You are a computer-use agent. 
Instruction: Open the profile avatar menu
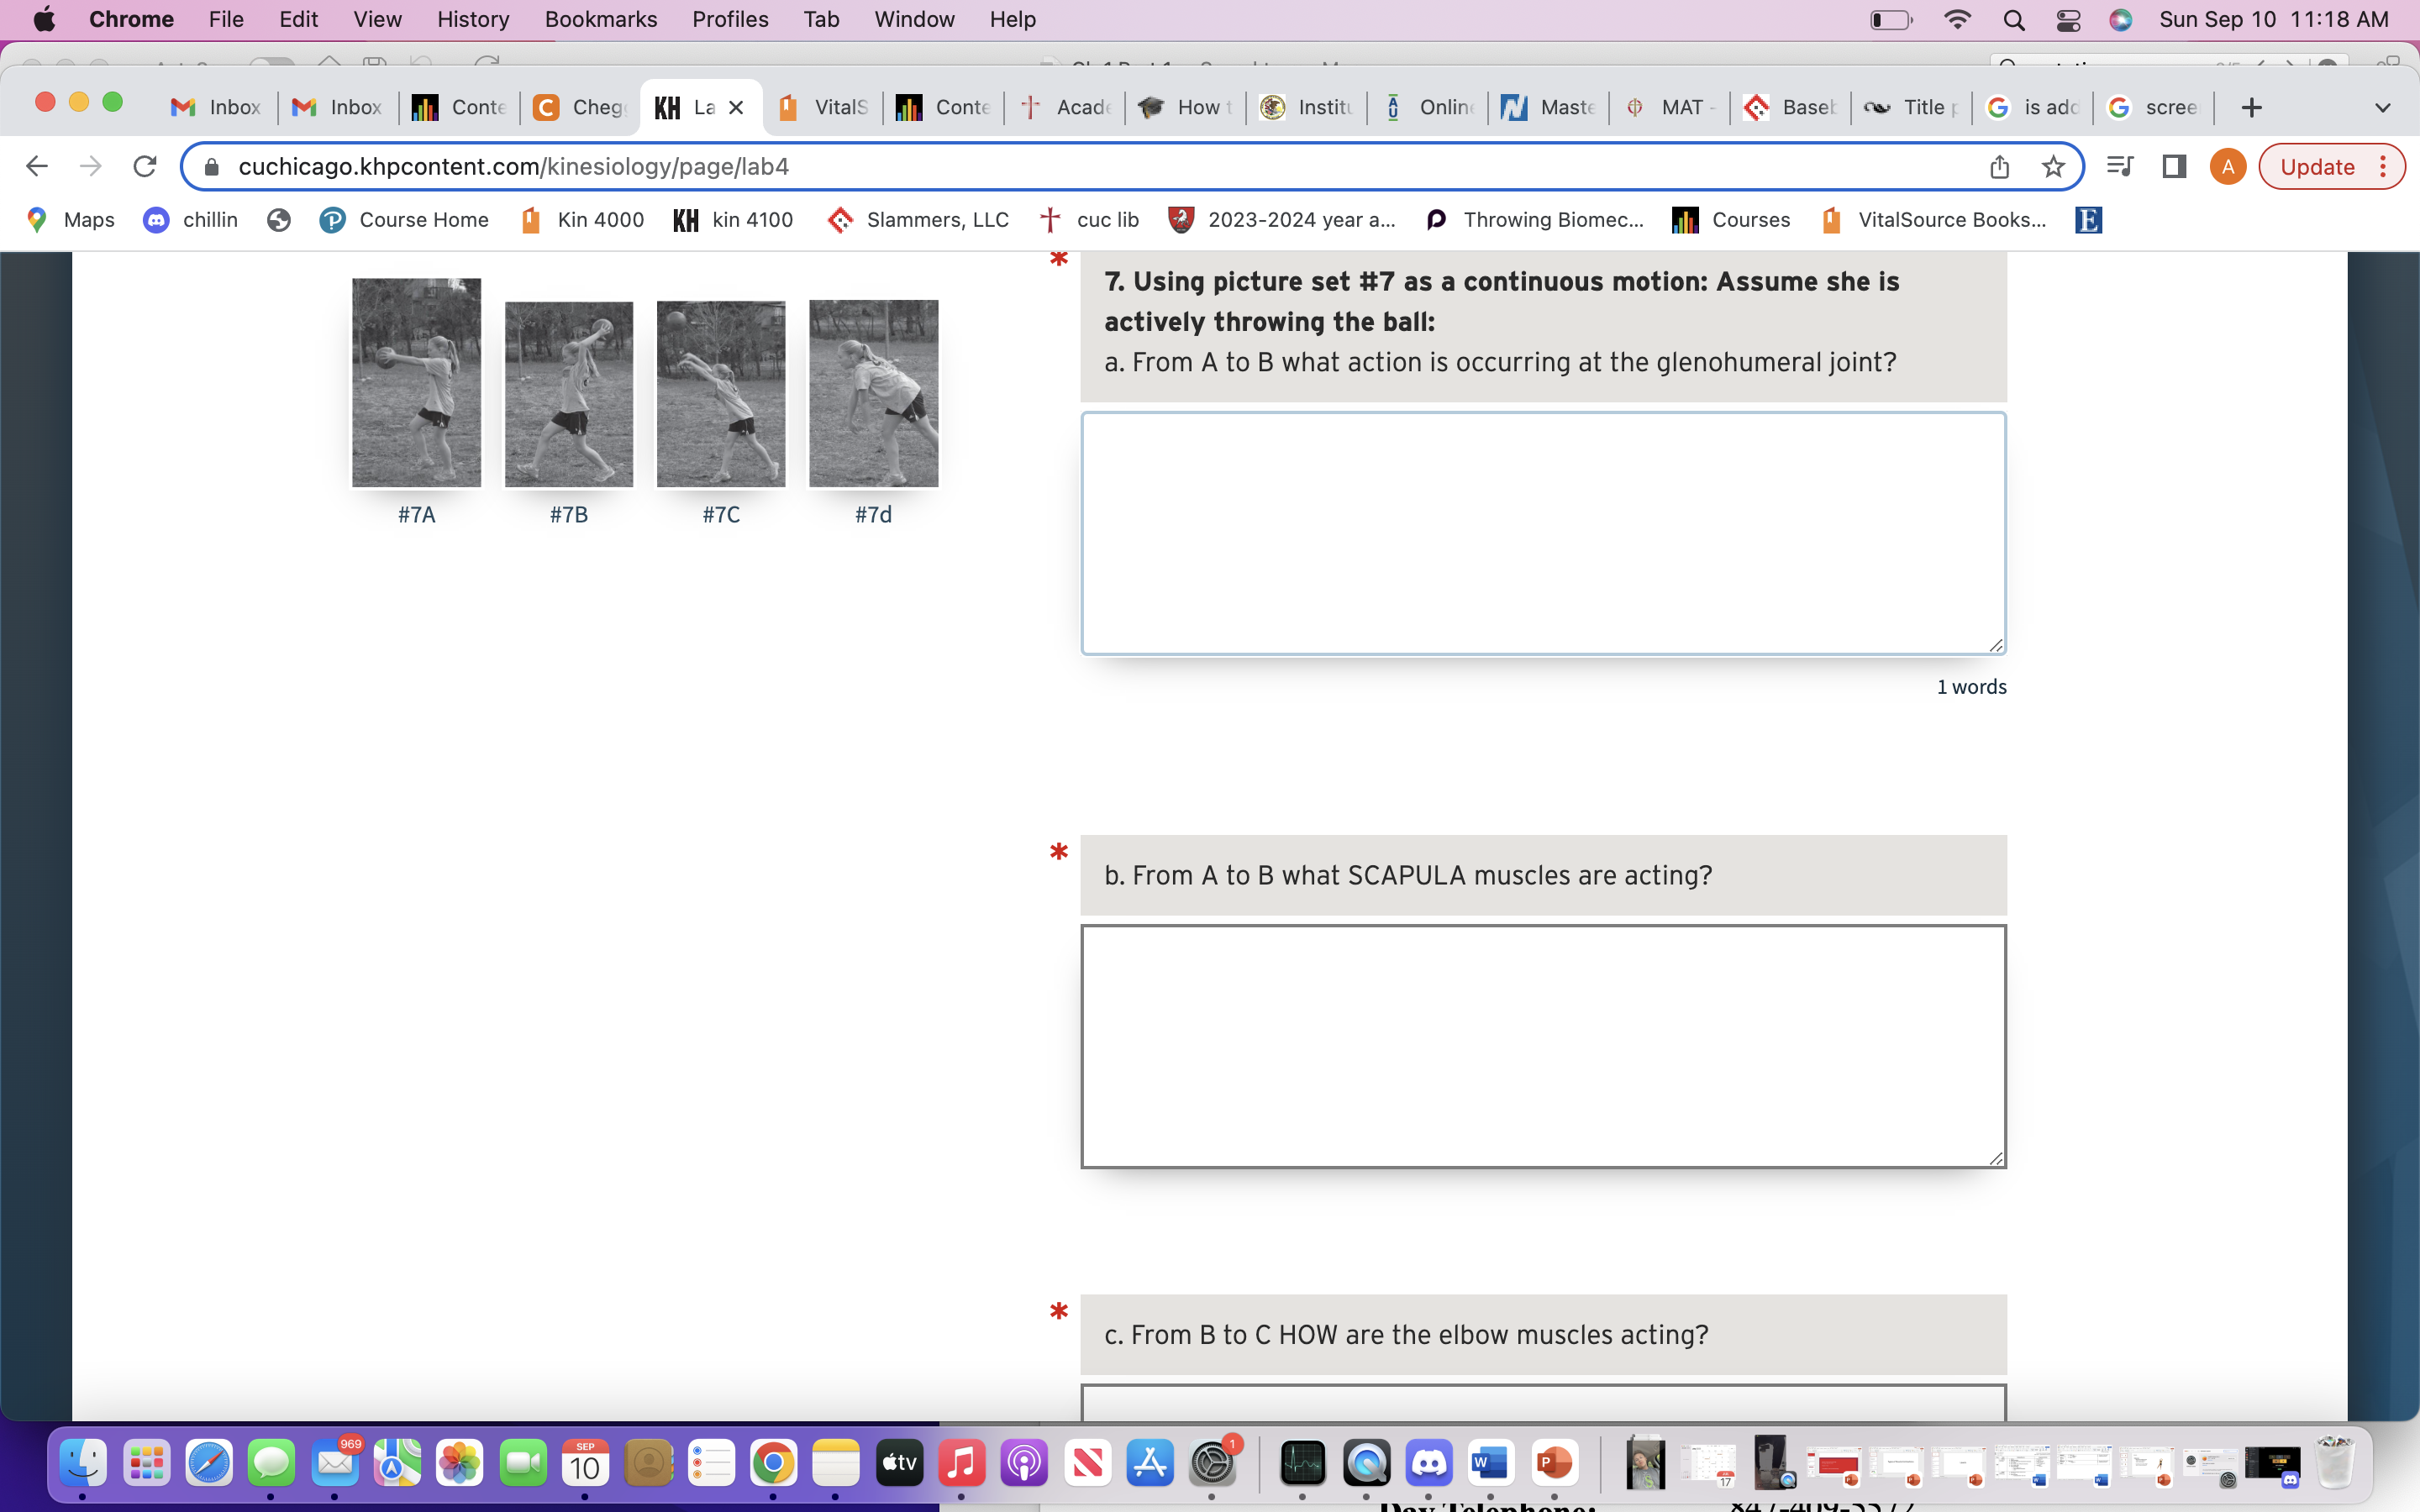[2228, 166]
